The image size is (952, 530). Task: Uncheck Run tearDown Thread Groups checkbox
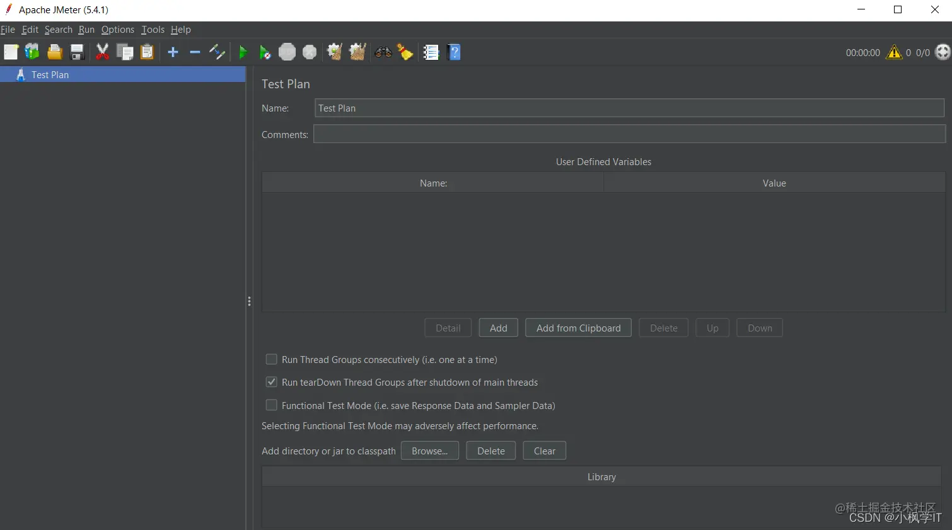coord(272,382)
